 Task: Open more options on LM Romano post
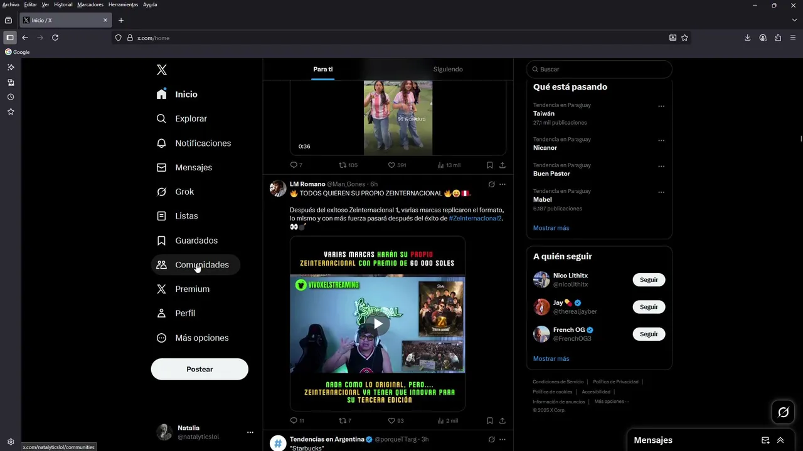[x=502, y=184]
